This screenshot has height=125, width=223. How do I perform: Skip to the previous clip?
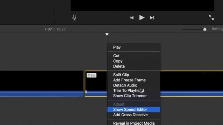[x=132, y=18]
